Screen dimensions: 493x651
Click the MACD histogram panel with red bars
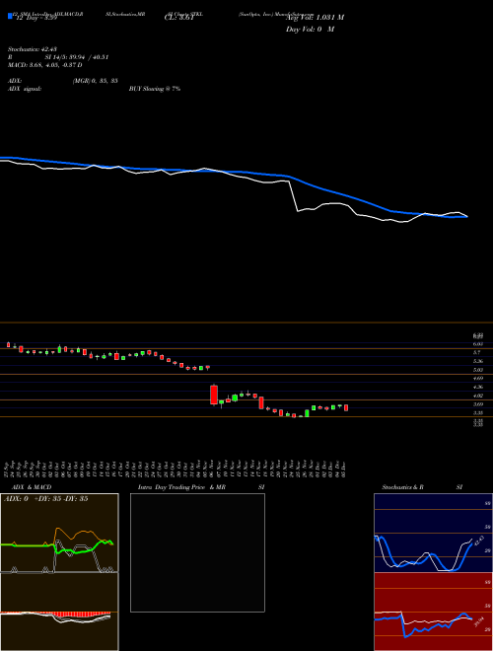[59, 612]
